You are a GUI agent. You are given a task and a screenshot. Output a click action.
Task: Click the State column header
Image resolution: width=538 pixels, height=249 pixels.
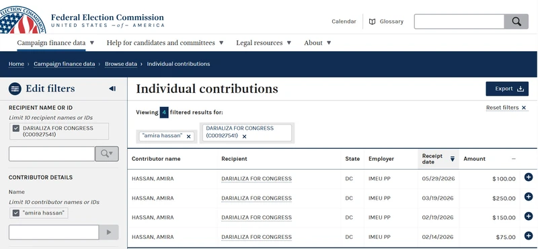(352, 159)
